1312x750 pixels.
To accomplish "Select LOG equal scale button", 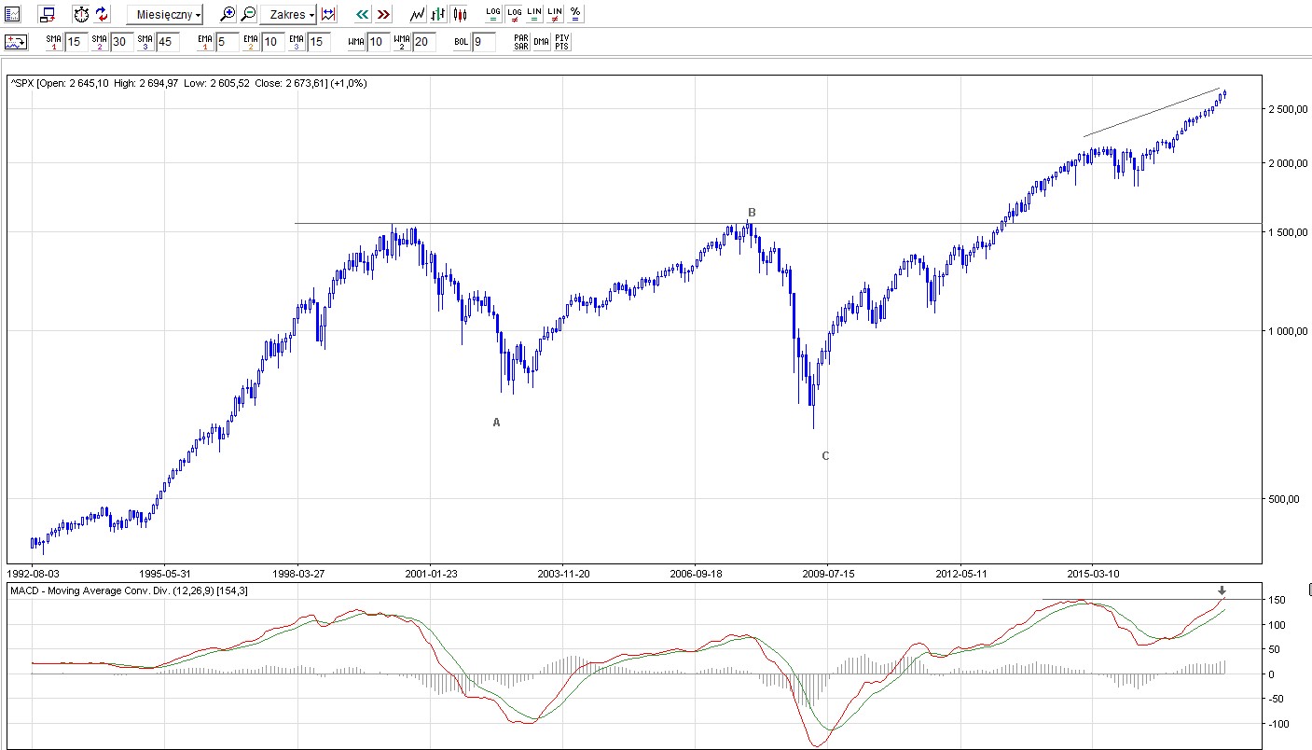I will click(492, 14).
